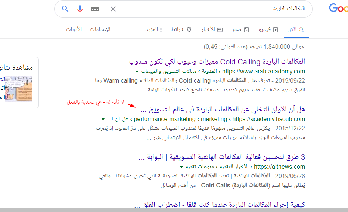Switch to the خرائط maps tab
This screenshot has height=212, width=348.
(x=181, y=29)
